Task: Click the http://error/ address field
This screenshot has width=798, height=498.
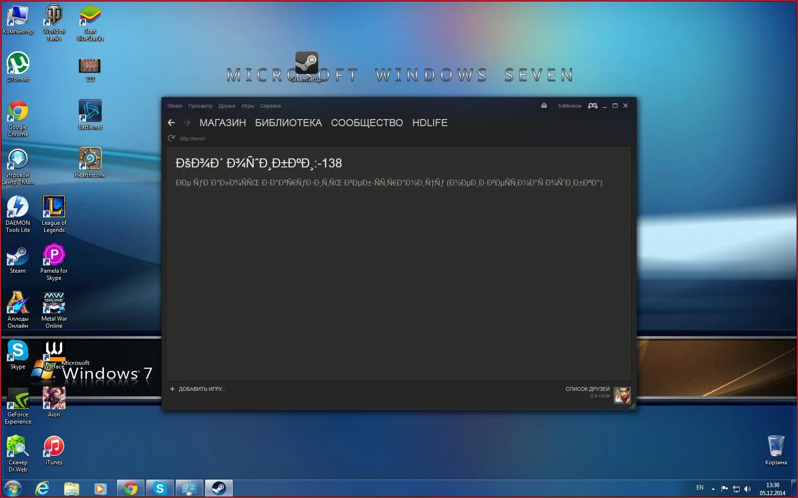Action: point(193,138)
